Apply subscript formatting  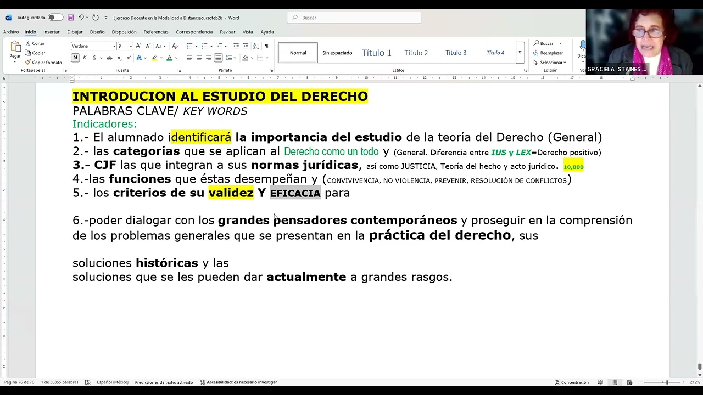tap(119, 58)
